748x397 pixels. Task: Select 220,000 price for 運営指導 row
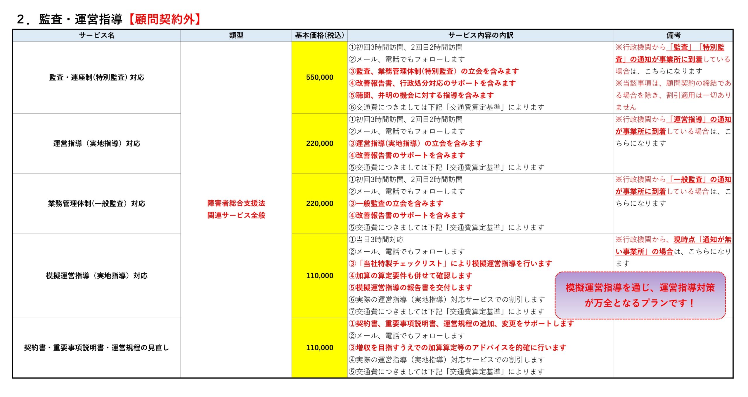click(x=319, y=144)
